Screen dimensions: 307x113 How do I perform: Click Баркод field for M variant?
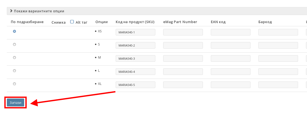tap(278, 59)
